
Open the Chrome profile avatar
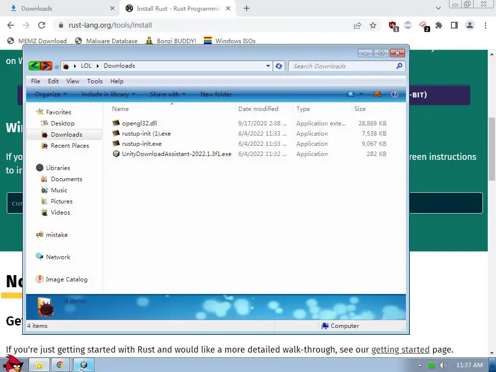coord(470,25)
